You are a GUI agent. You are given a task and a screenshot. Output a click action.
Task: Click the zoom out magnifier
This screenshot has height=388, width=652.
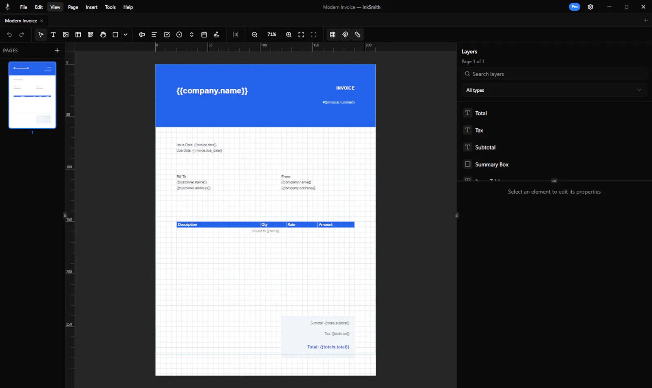click(x=255, y=35)
